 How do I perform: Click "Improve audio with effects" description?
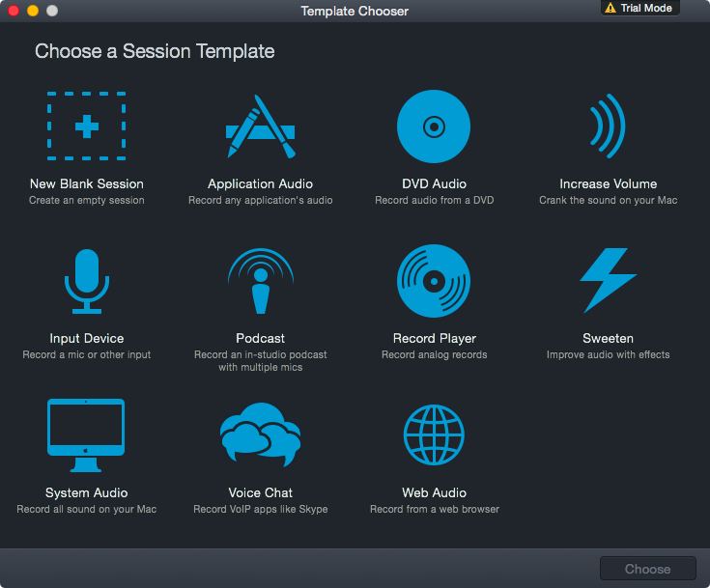[609, 354]
